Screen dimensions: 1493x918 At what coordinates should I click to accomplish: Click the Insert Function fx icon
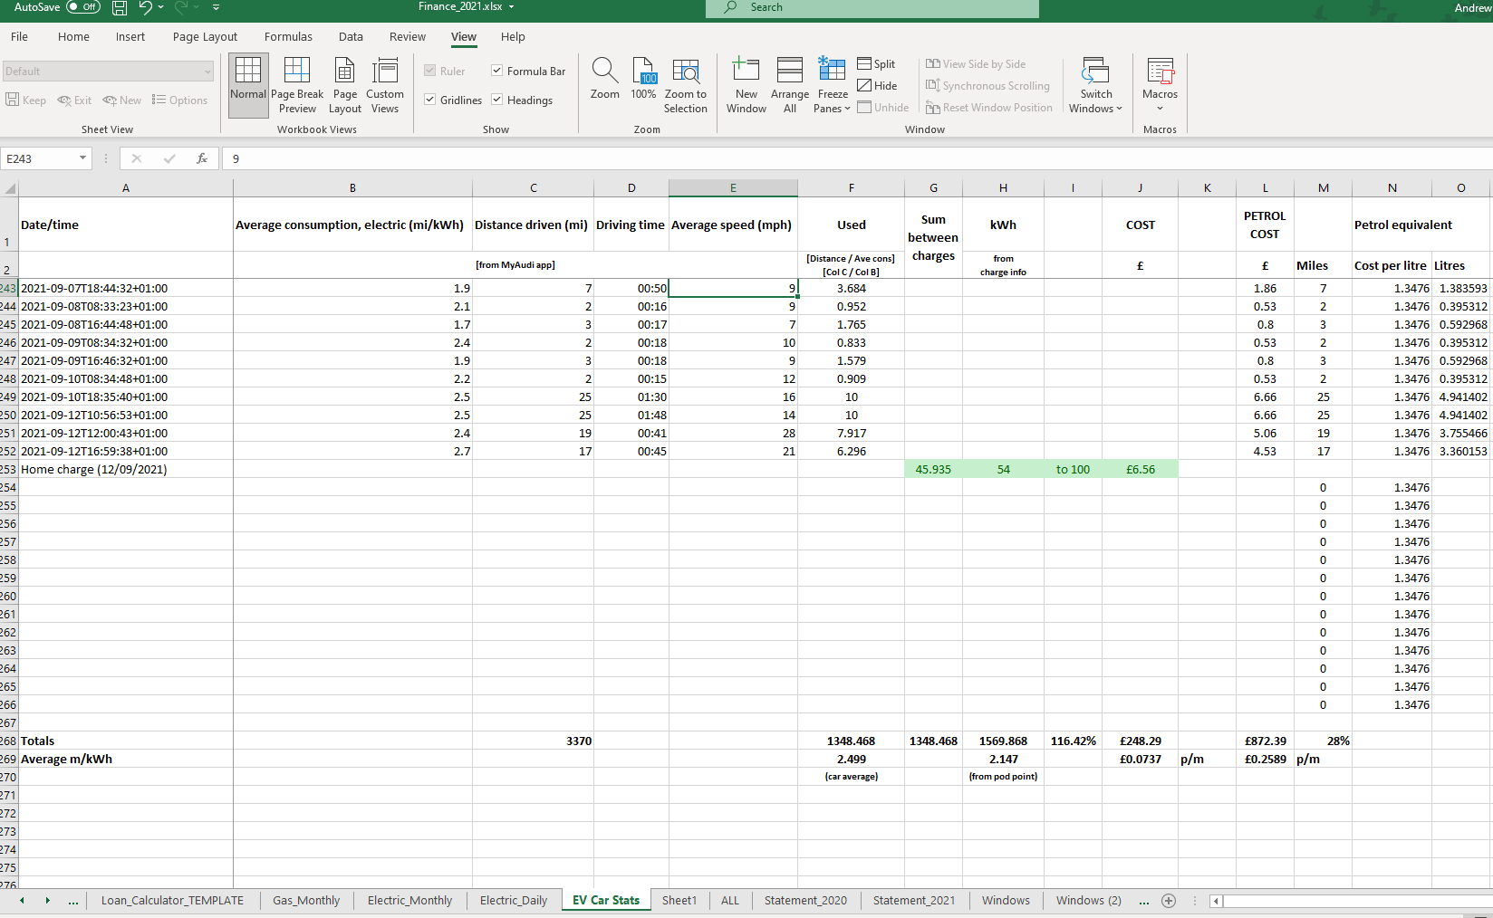pyautogui.click(x=202, y=158)
